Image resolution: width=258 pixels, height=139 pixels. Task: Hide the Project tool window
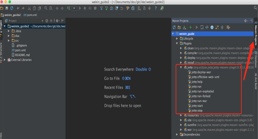pyautogui.click(x=63, y=21)
